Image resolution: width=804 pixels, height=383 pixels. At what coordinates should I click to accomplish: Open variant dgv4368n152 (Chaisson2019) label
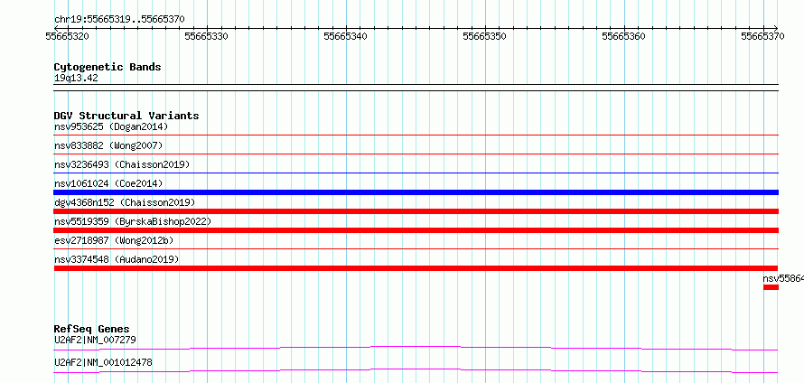pyautogui.click(x=125, y=202)
